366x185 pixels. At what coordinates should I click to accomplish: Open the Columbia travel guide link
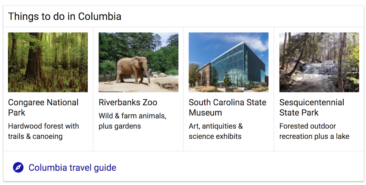(x=72, y=167)
